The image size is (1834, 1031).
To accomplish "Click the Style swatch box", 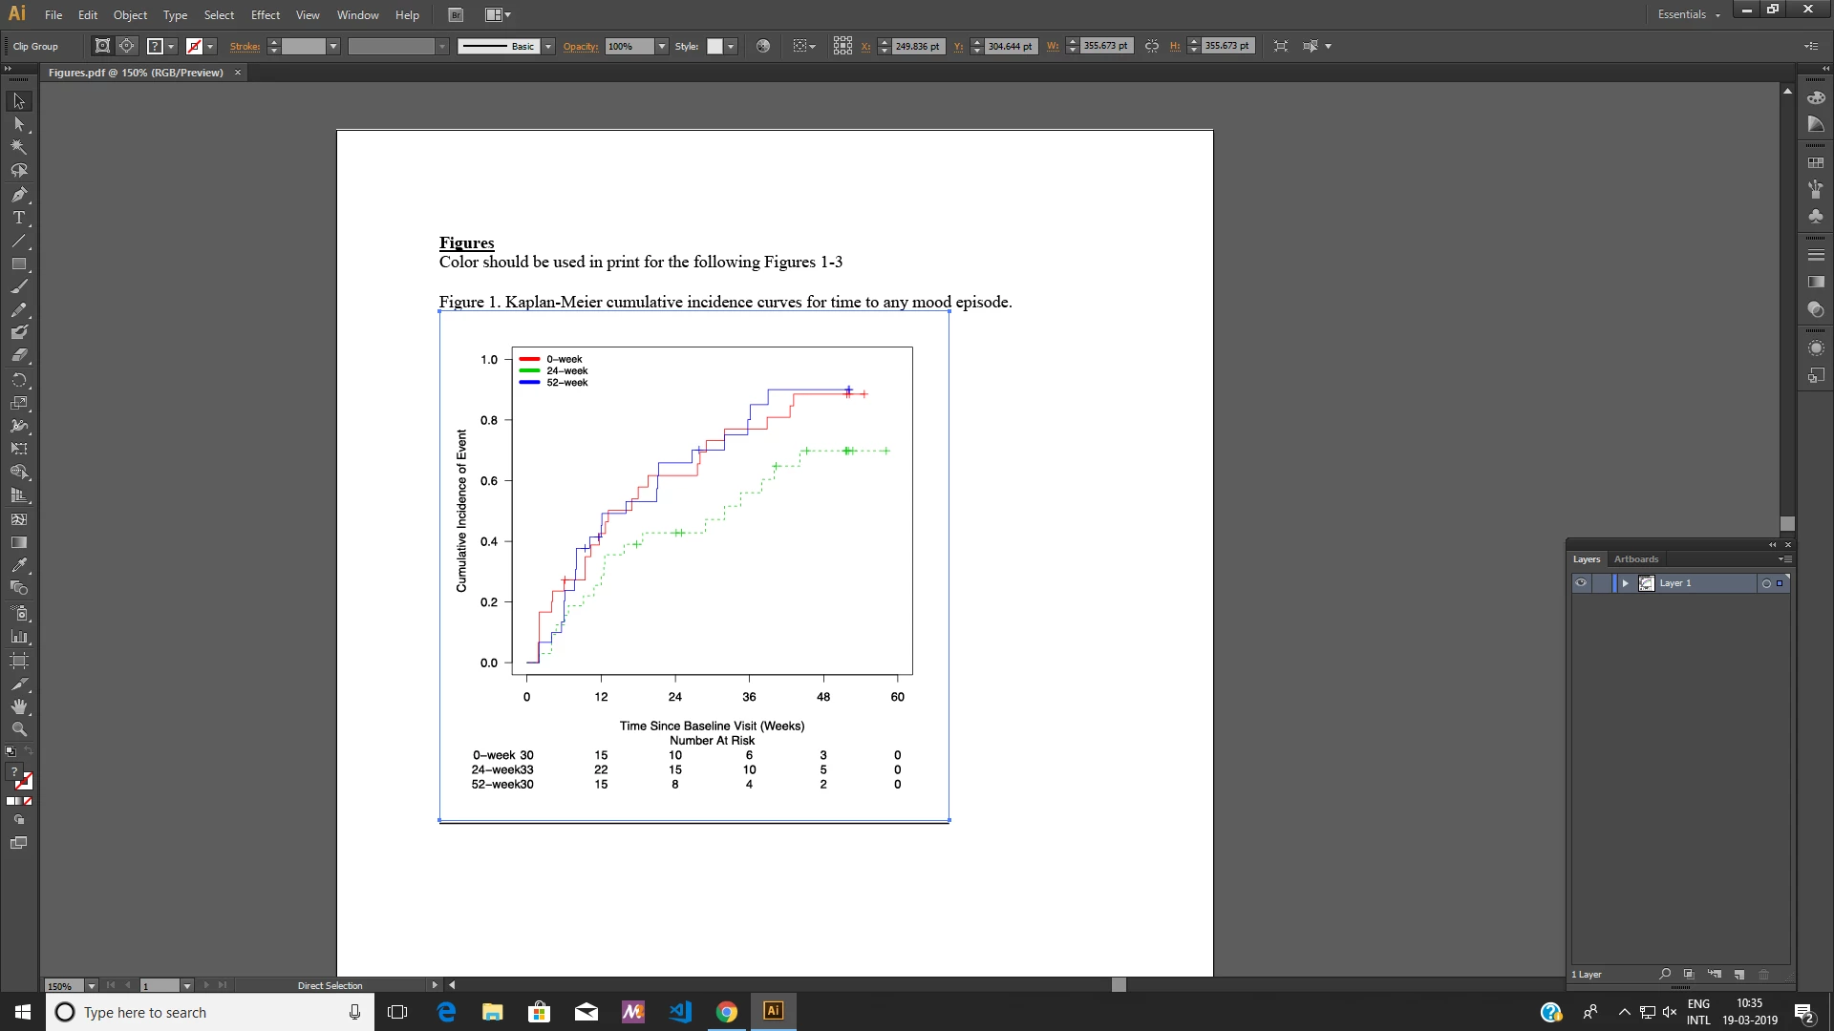I will (x=714, y=46).
